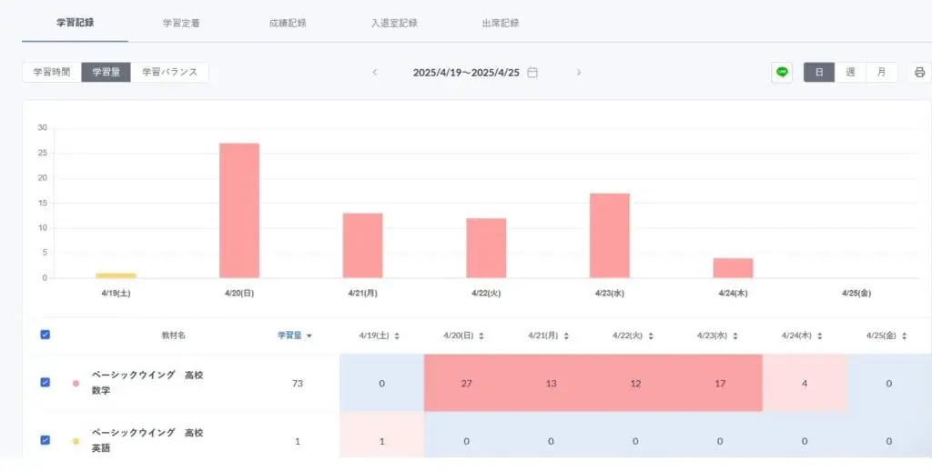Click the printer icon
Image resolution: width=932 pixels, height=471 pixels.
tap(919, 73)
